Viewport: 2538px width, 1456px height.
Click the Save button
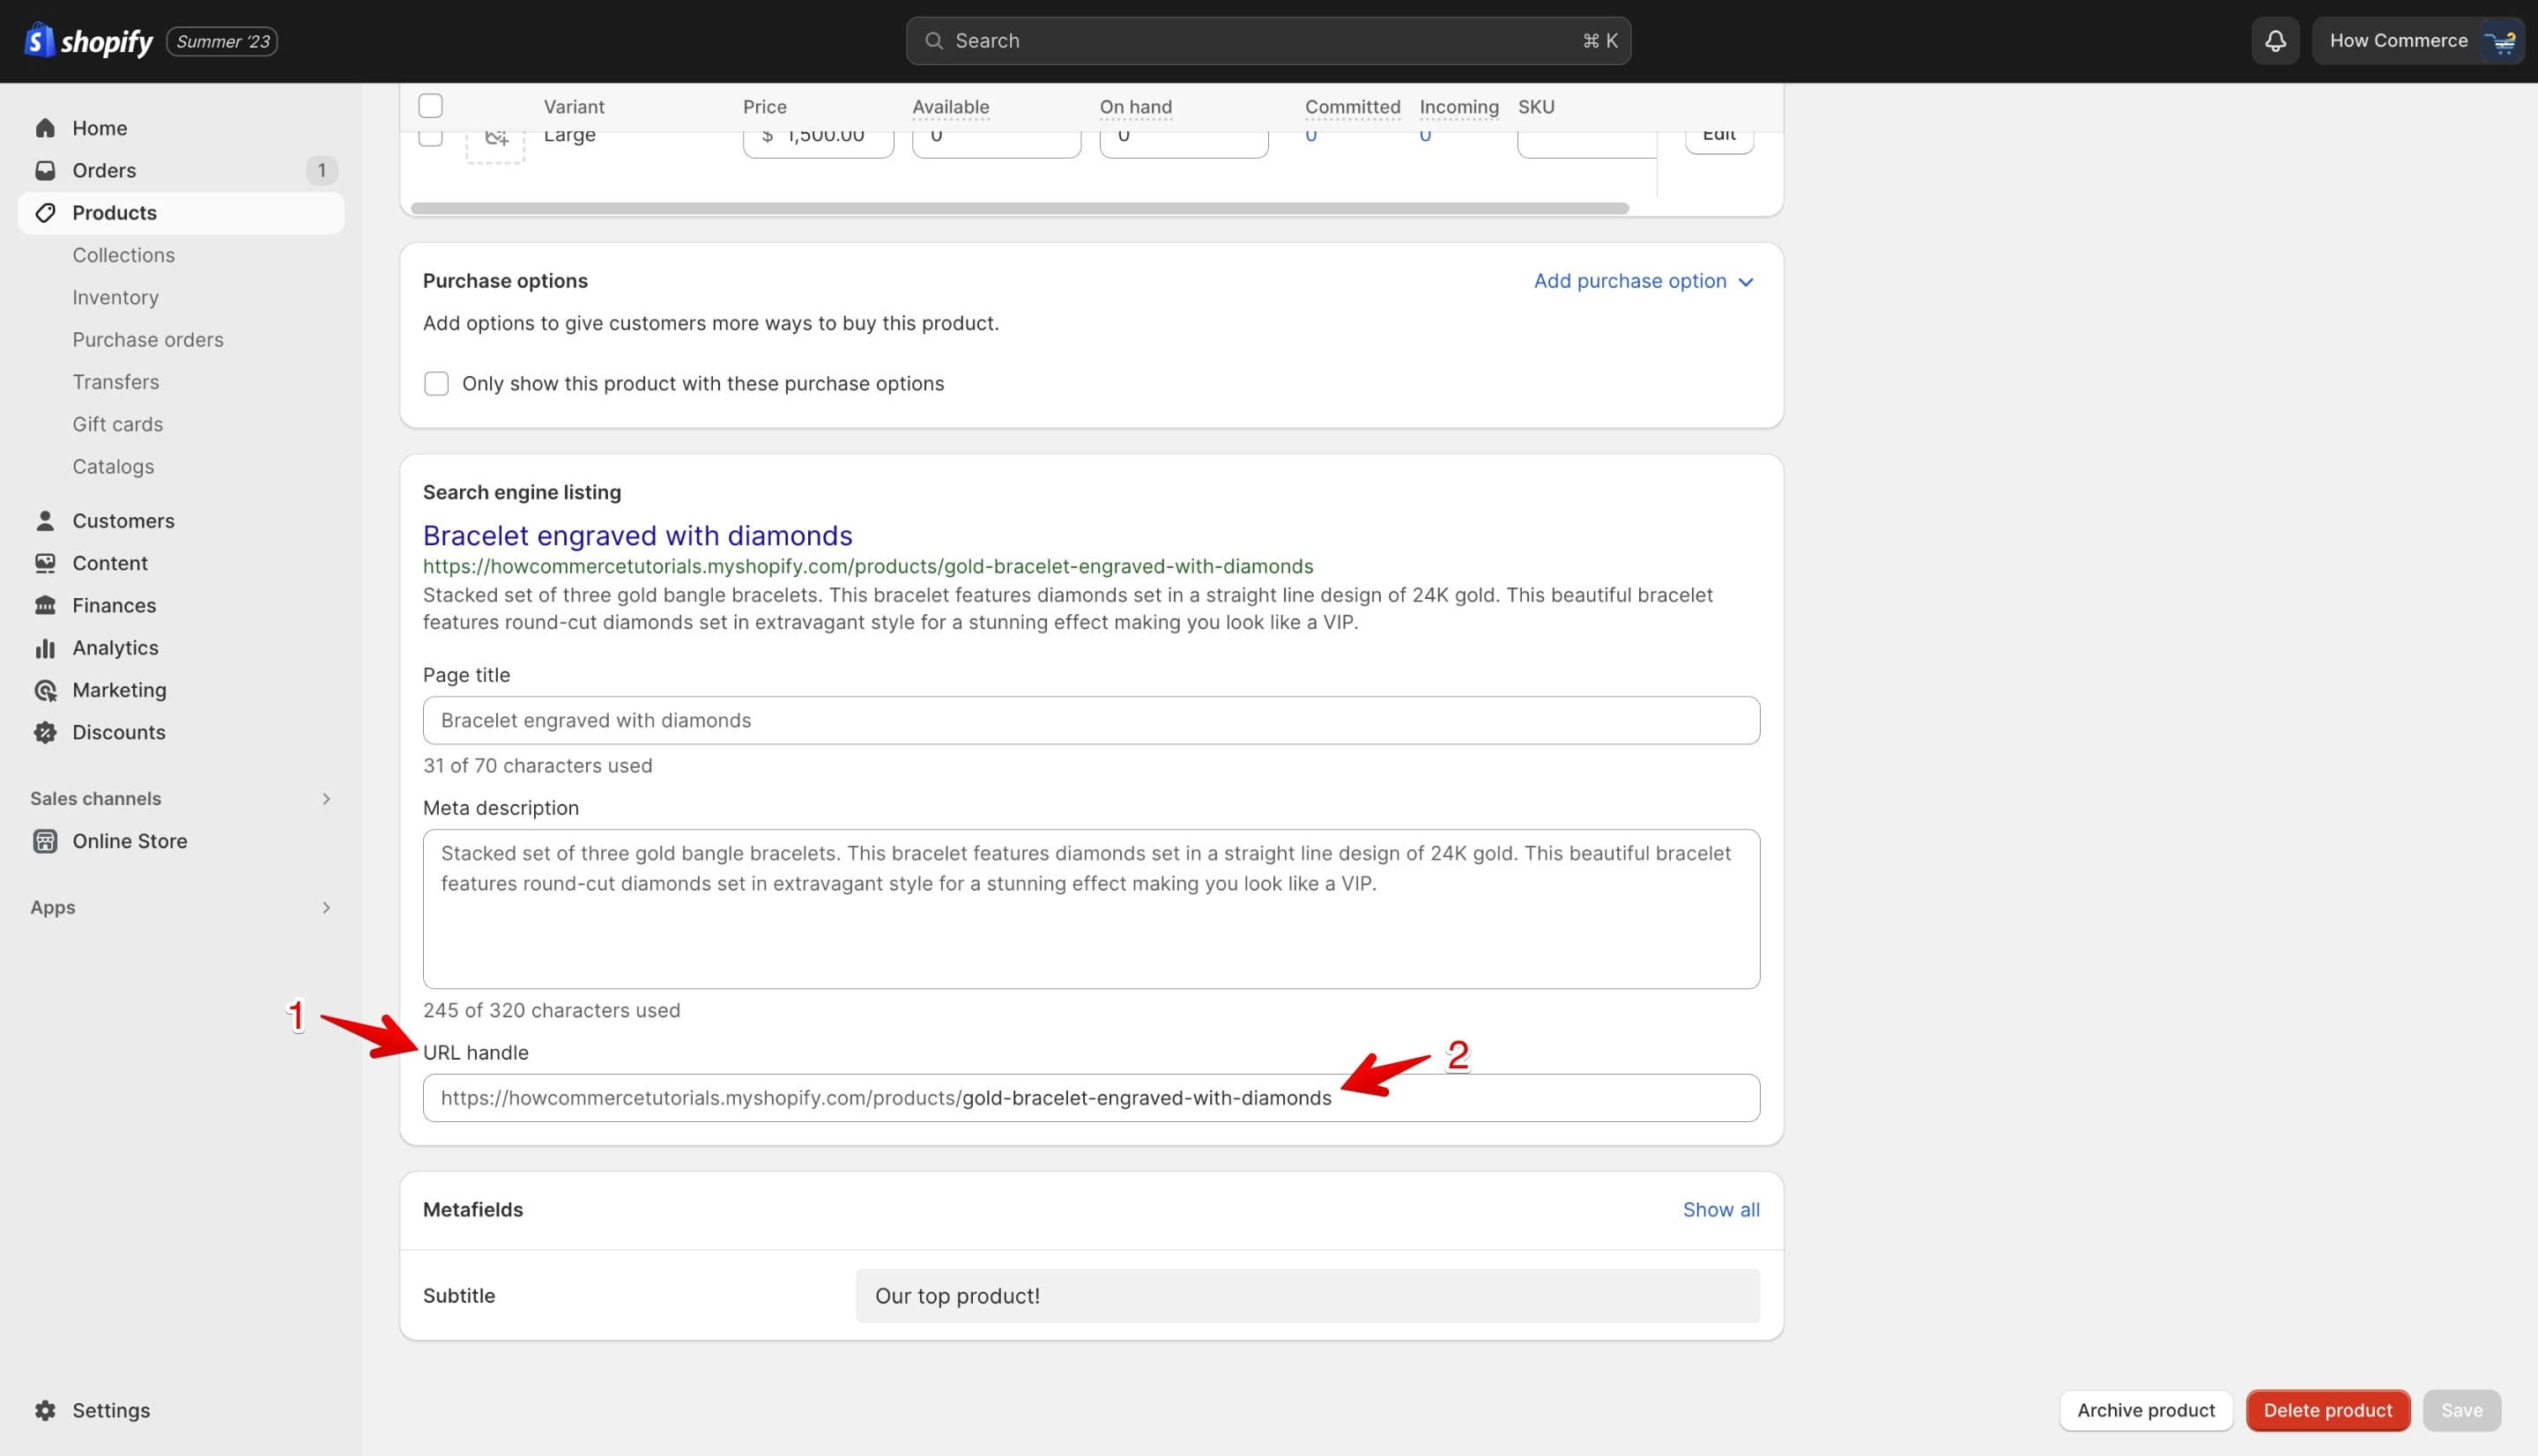coord(2462,1410)
